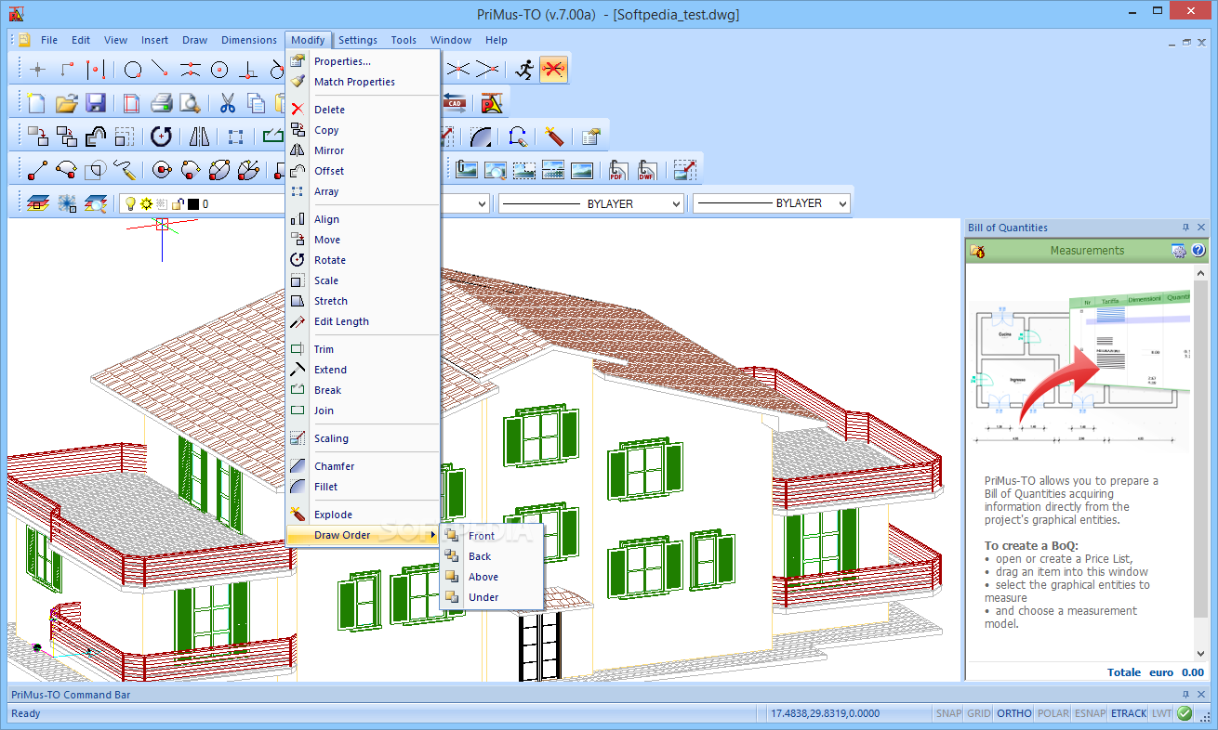This screenshot has height=730, width=1218.
Task: Choose Match Properties from Modify menu
Action: 363,82
